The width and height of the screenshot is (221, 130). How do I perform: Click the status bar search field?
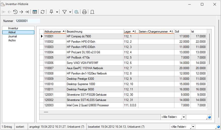[206, 127]
